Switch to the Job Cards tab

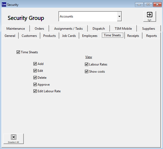click(69, 36)
